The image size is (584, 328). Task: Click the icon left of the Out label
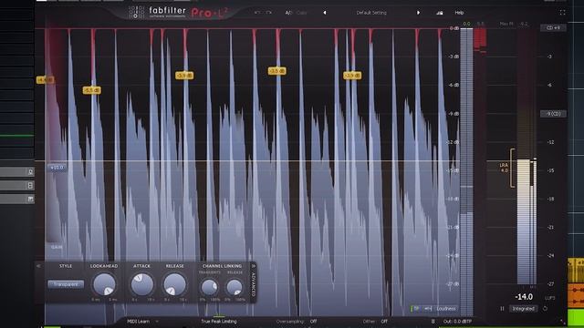click(x=433, y=322)
